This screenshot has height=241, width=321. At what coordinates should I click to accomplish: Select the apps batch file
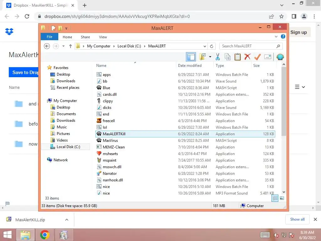coord(185,75)
